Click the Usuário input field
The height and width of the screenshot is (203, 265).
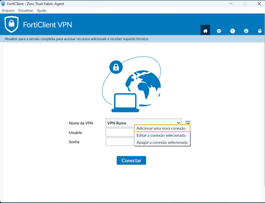pos(120,132)
